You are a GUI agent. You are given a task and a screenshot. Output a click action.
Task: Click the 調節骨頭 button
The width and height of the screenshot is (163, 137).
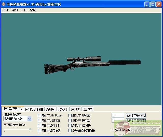[x=136, y=121]
